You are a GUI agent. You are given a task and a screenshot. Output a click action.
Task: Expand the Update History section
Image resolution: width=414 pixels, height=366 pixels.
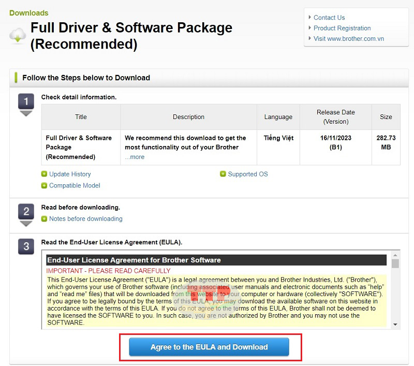70,174
